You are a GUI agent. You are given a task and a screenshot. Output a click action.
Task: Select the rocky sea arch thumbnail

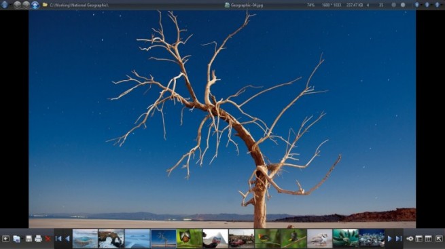pyautogui.click(x=111, y=239)
